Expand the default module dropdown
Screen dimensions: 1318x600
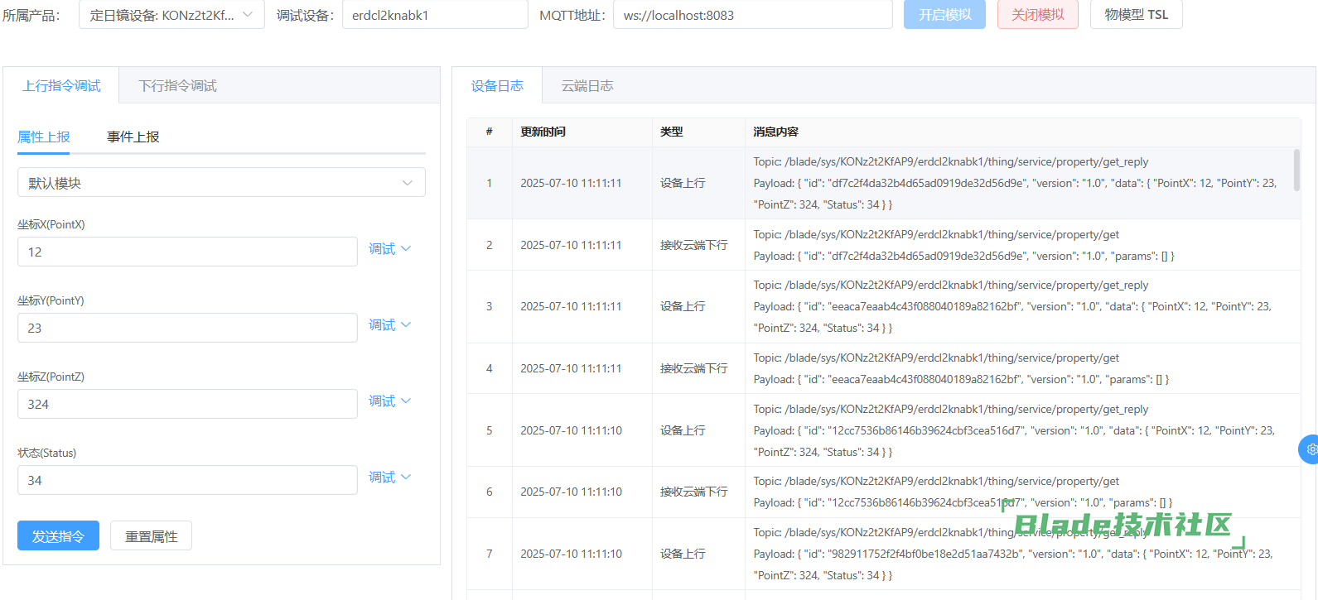click(x=221, y=183)
